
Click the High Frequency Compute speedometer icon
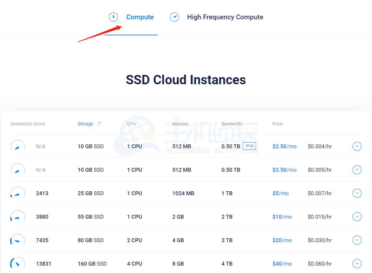click(174, 17)
